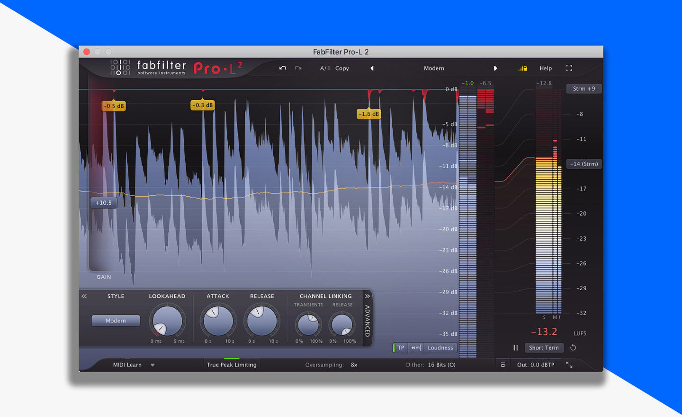Enter full screen mode
The height and width of the screenshot is (417, 682).
pos(569,68)
